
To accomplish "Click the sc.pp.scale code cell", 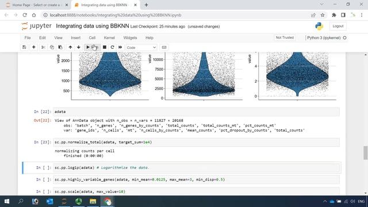I will tap(196, 191).
